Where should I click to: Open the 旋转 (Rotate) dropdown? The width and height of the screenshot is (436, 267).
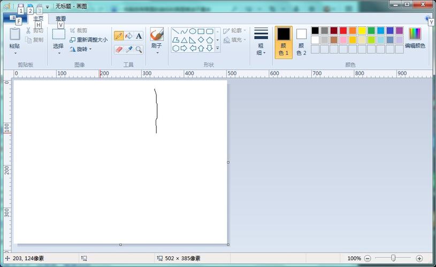tap(81, 49)
